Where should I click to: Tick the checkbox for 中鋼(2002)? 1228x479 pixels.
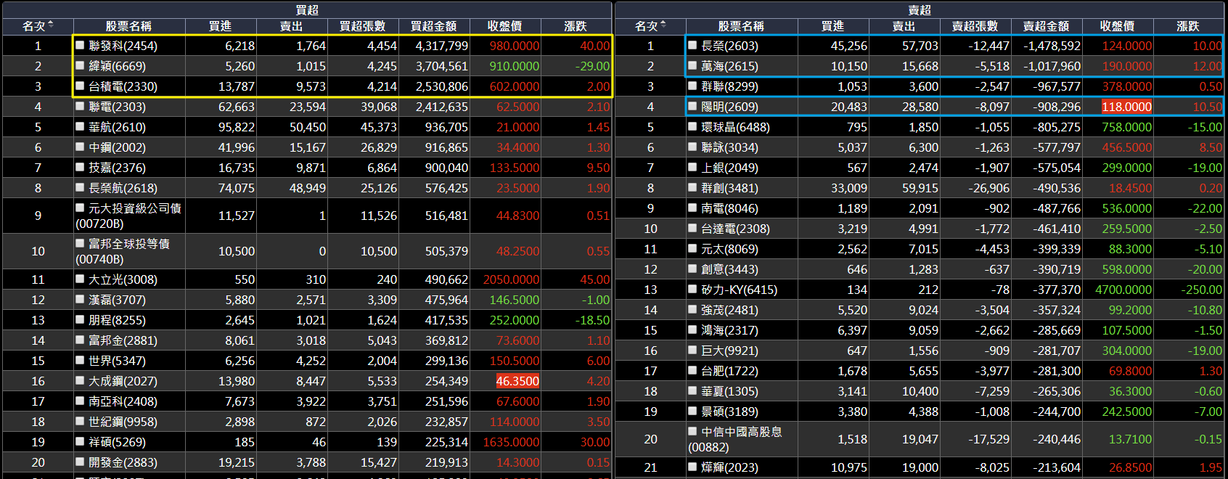coord(81,147)
